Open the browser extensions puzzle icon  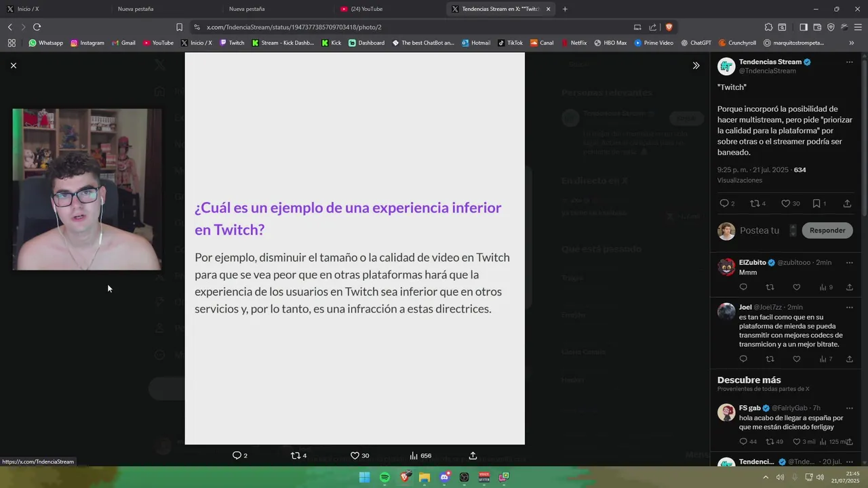[x=768, y=27]
